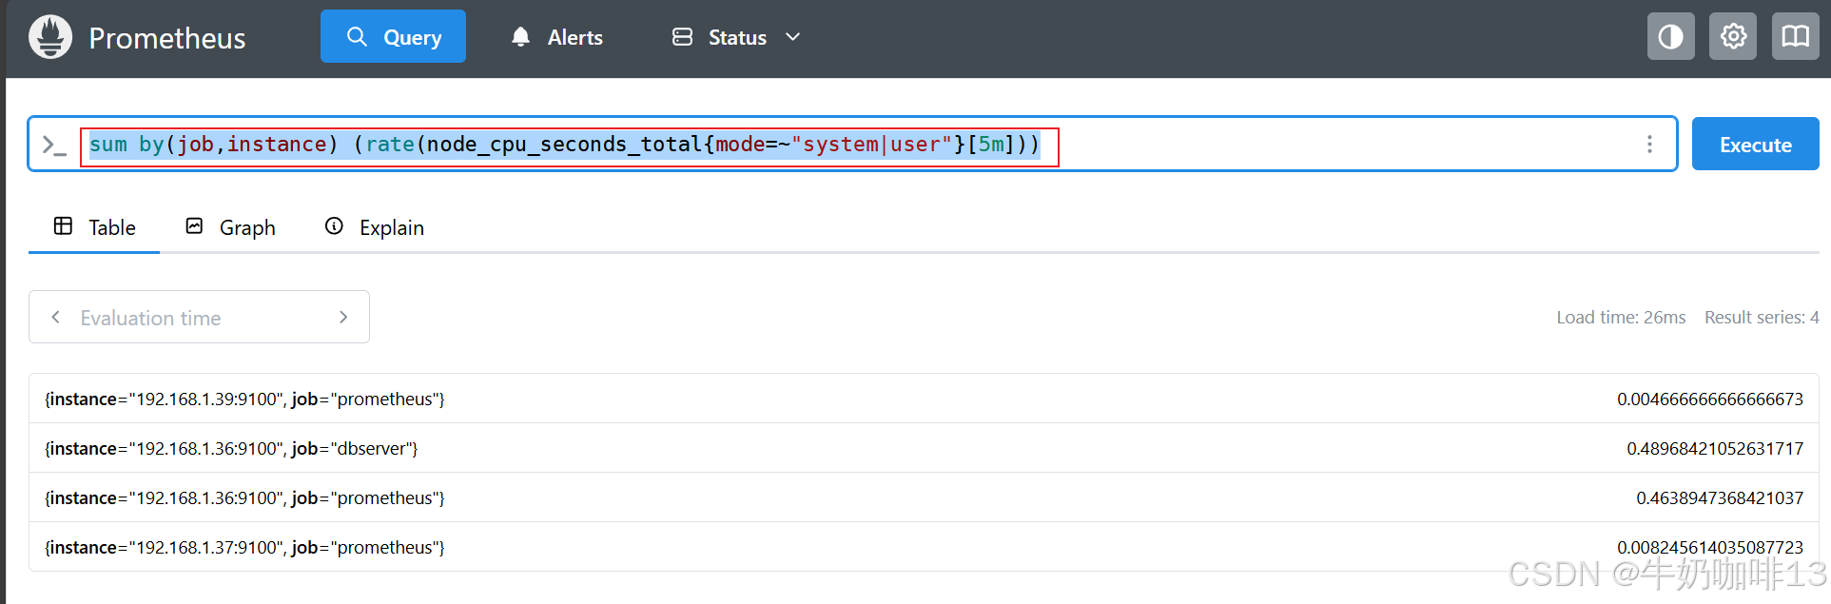This screenshot has height=604, width=1831.
Task: Click the Evaluation time field
Action: (199, 318)
